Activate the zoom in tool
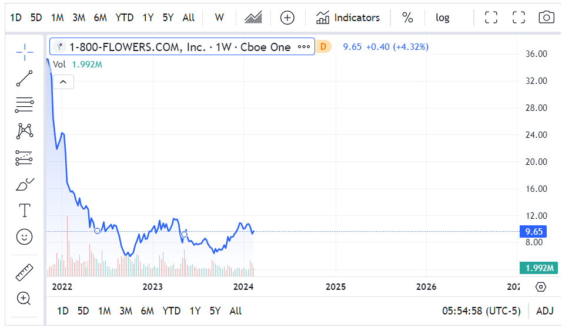Image resolution: width=562 pixels, height=328 pixels. [x=24, y=298]
